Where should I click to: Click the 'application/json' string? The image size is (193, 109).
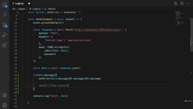point(79,40)
